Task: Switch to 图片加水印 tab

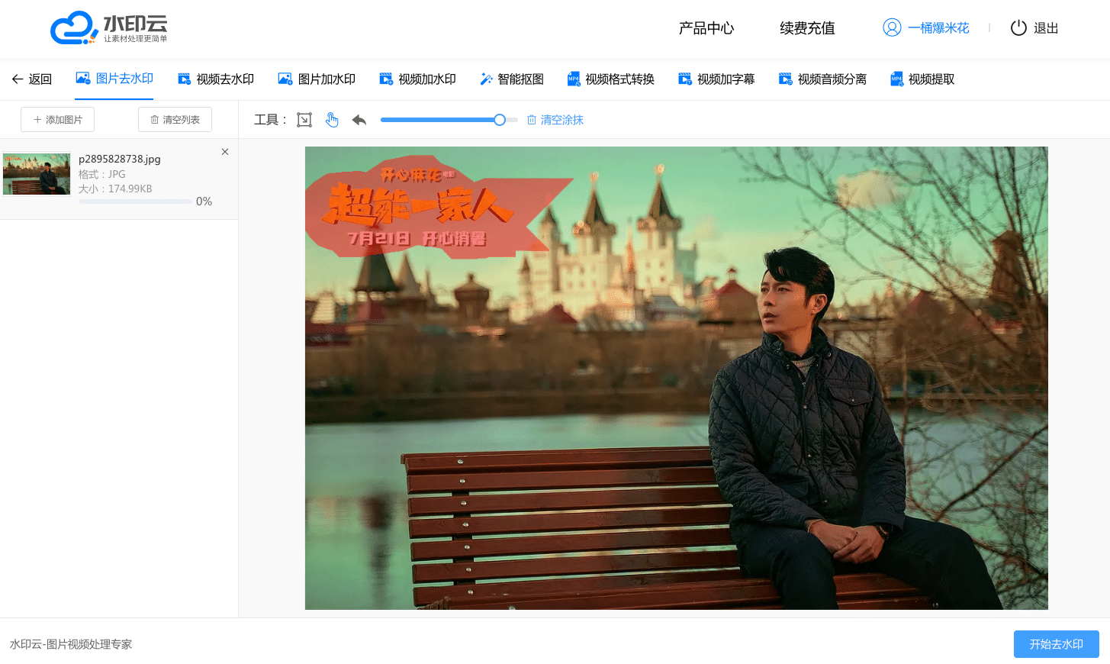Action: pyautogui.click(x=317, y=79)
